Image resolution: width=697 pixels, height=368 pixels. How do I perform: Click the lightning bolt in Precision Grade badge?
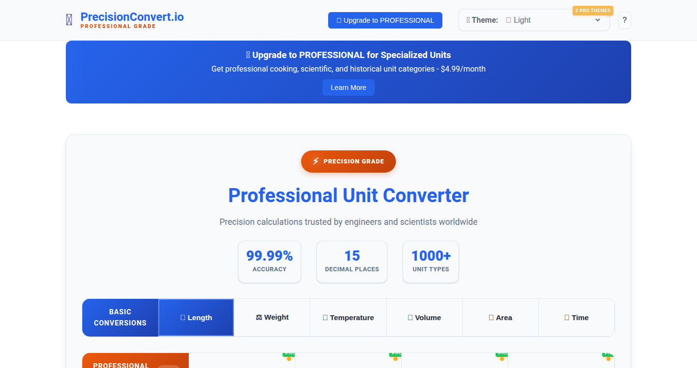(316, 161)
